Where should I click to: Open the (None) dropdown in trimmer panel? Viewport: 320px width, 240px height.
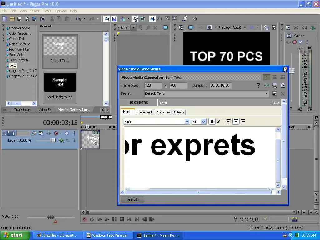[133, 27]
